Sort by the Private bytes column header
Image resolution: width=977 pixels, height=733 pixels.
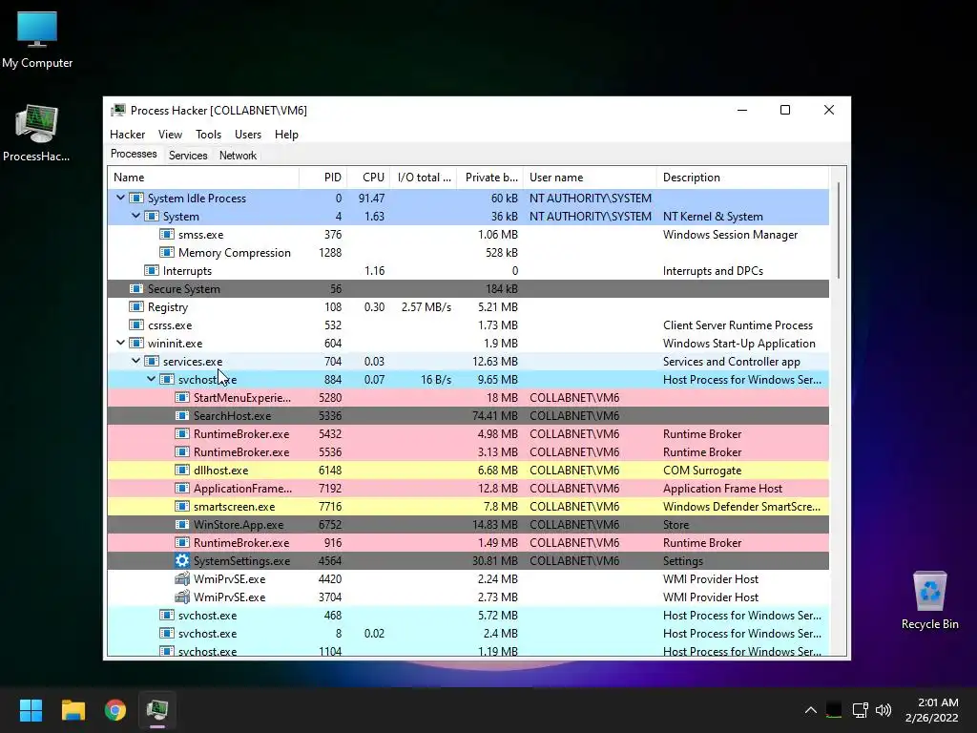click(x=490, y=178)
